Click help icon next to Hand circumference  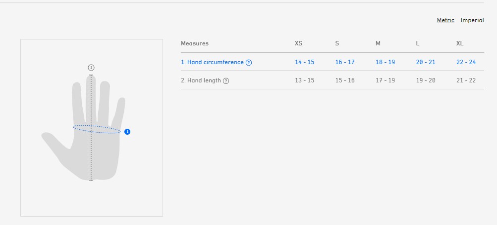tap(249, 63)
